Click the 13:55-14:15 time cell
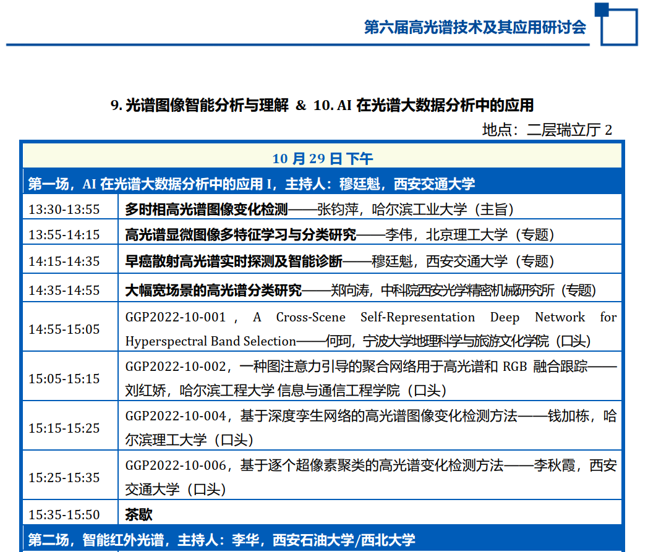 tap(64, 235)
